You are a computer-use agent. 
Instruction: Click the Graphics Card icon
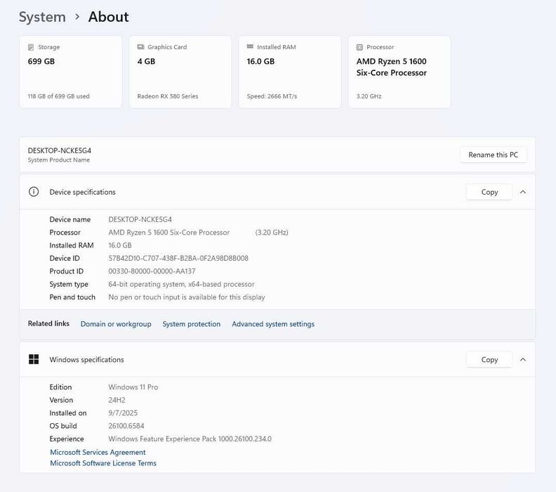[x=140, y=47]
